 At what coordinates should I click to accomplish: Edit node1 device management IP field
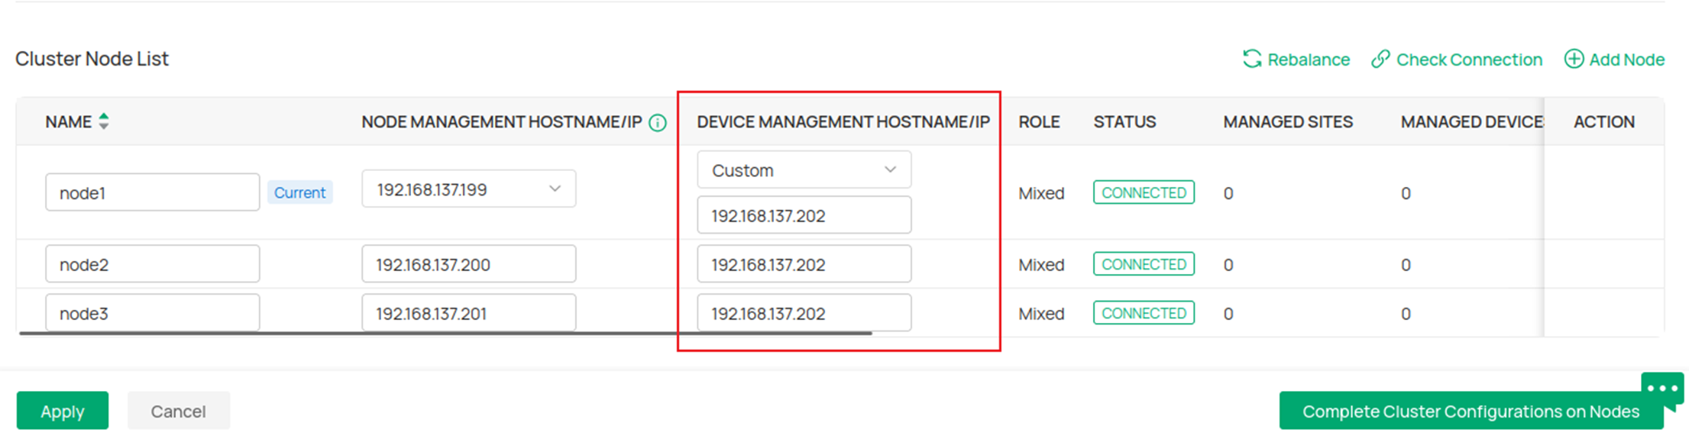pyautogui.click(x=804, y=215)
